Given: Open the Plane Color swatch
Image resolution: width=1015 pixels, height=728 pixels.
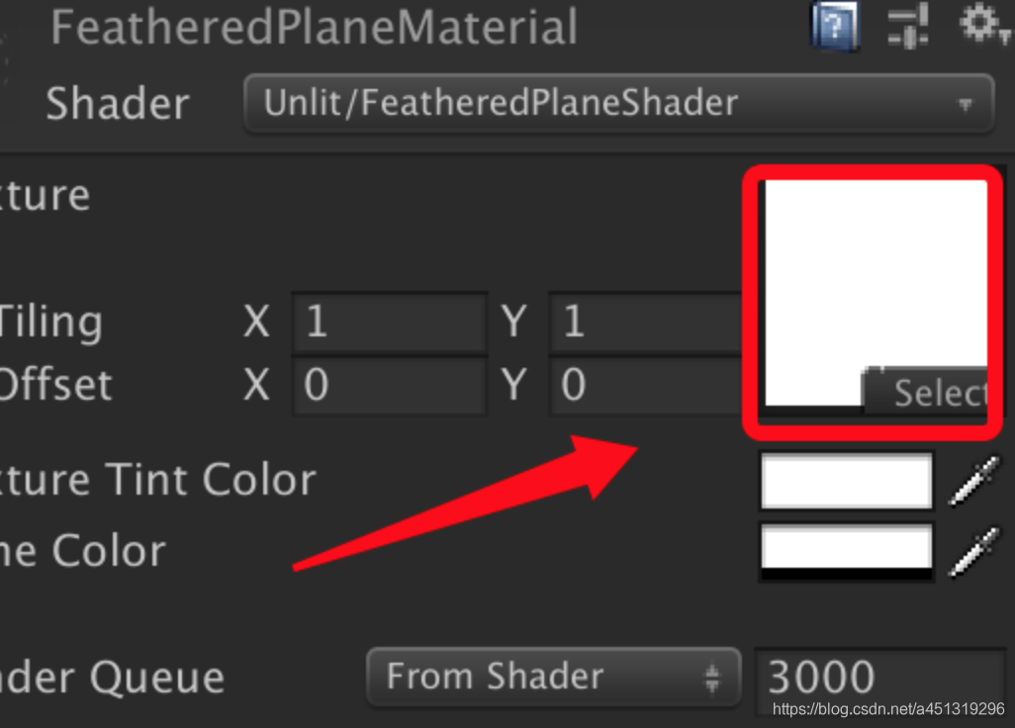Looking at the screenshot, I should coord(847,552).
